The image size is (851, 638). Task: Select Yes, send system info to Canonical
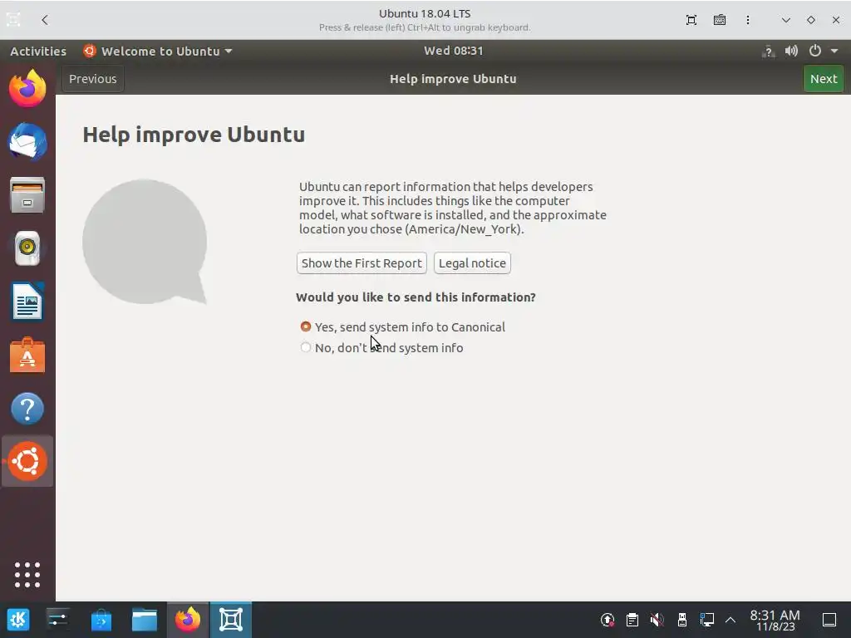pyautogui.click(x=402, y=327)
